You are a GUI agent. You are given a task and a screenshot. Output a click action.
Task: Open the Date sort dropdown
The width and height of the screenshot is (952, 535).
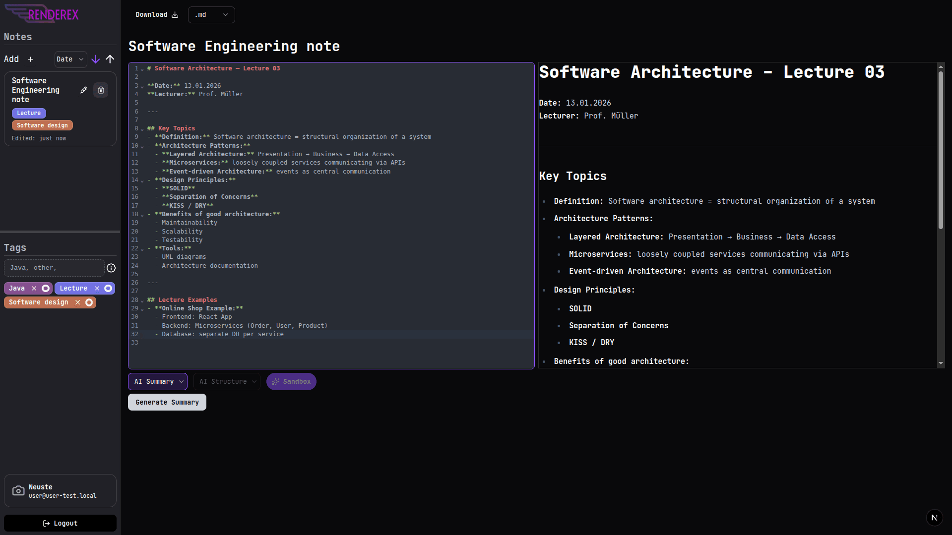[x=70, y=59]
